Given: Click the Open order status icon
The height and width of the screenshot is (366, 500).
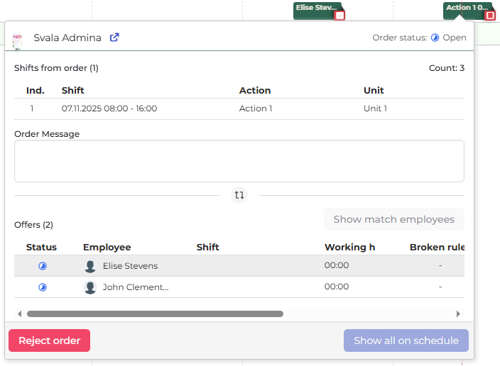Looking at the screenshot, I should 435,38.
